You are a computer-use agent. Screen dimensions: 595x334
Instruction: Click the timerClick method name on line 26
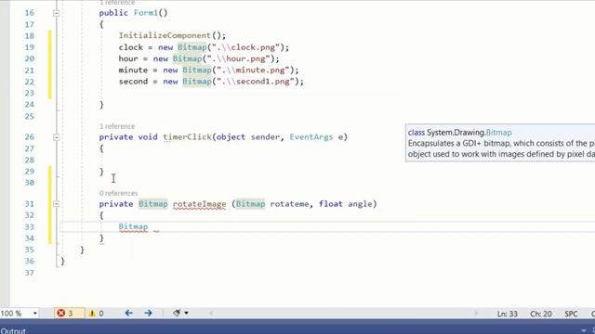pyautogui.click(x=187, y=136)
